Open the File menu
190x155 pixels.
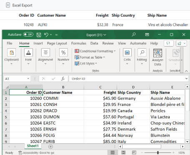click(x=10, y=43)
